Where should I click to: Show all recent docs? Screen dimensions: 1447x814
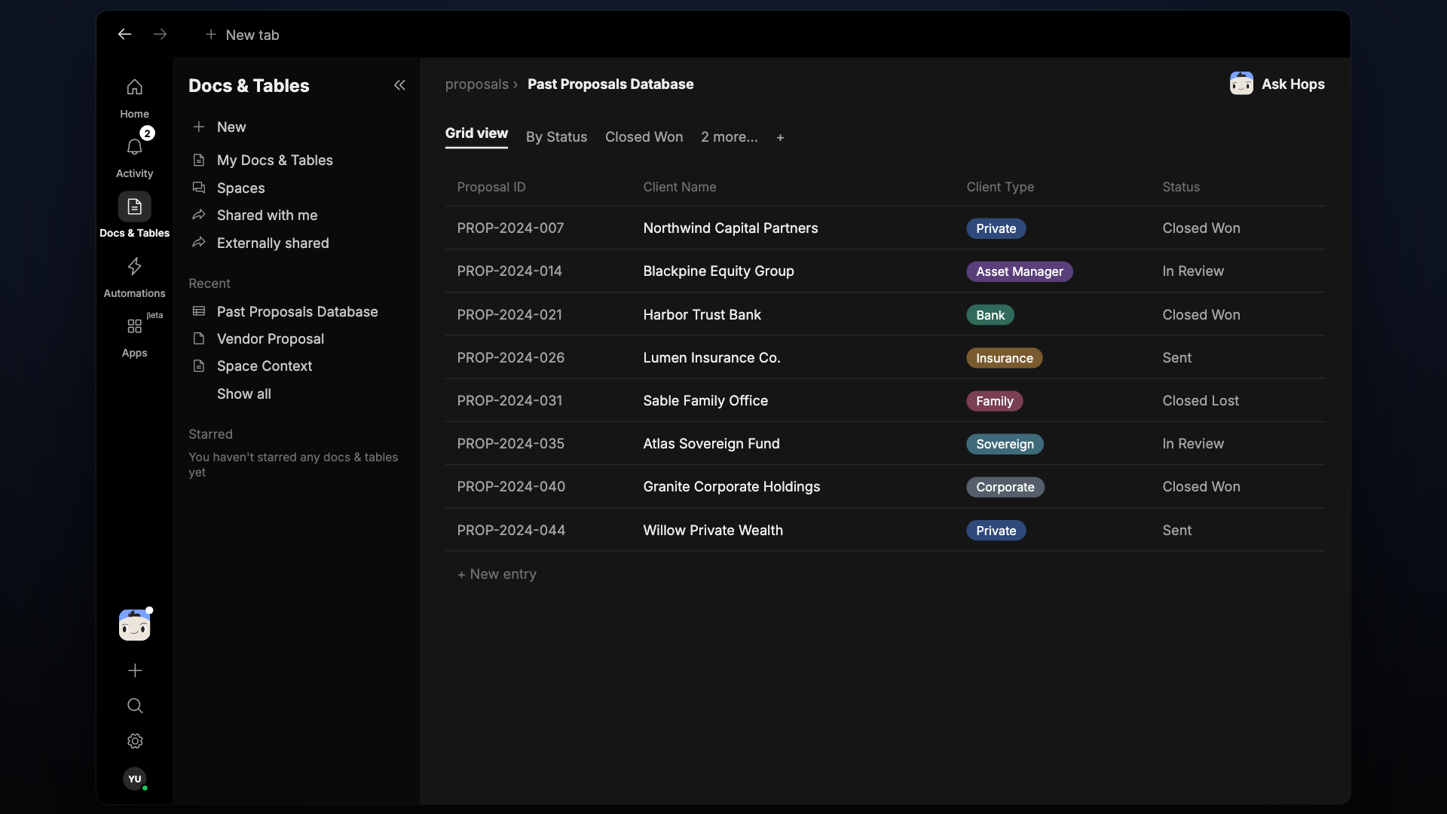tap(244, 393)
